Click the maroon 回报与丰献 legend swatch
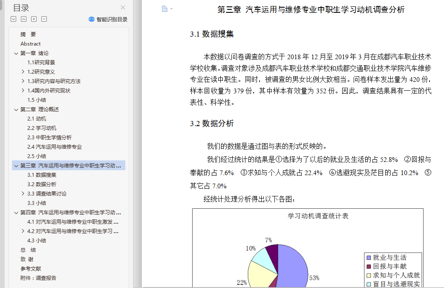444x288 pixels. [369, 266]
